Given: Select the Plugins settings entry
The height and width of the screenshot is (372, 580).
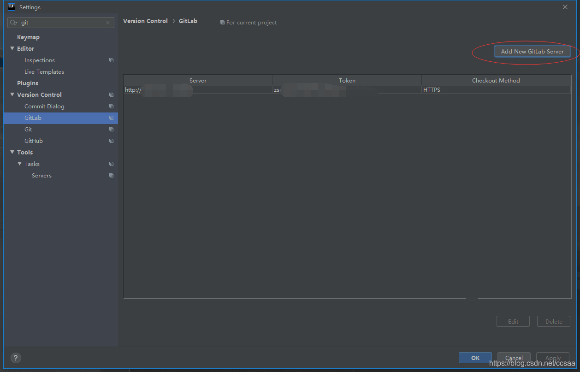Looking at the screenshot, I should [28, 83].
